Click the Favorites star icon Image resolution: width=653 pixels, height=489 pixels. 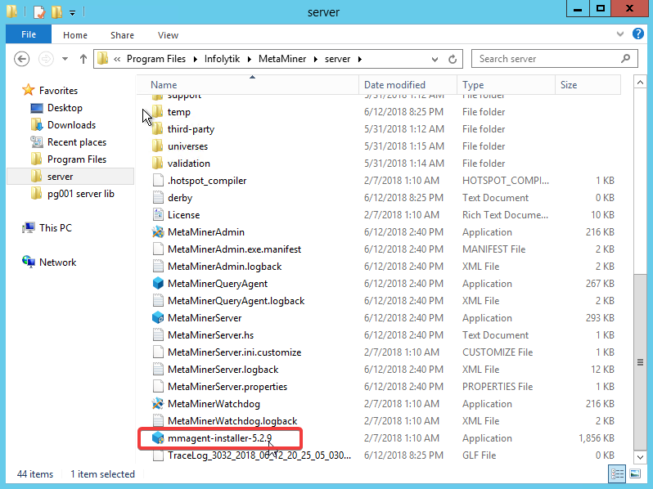[29, 90]
